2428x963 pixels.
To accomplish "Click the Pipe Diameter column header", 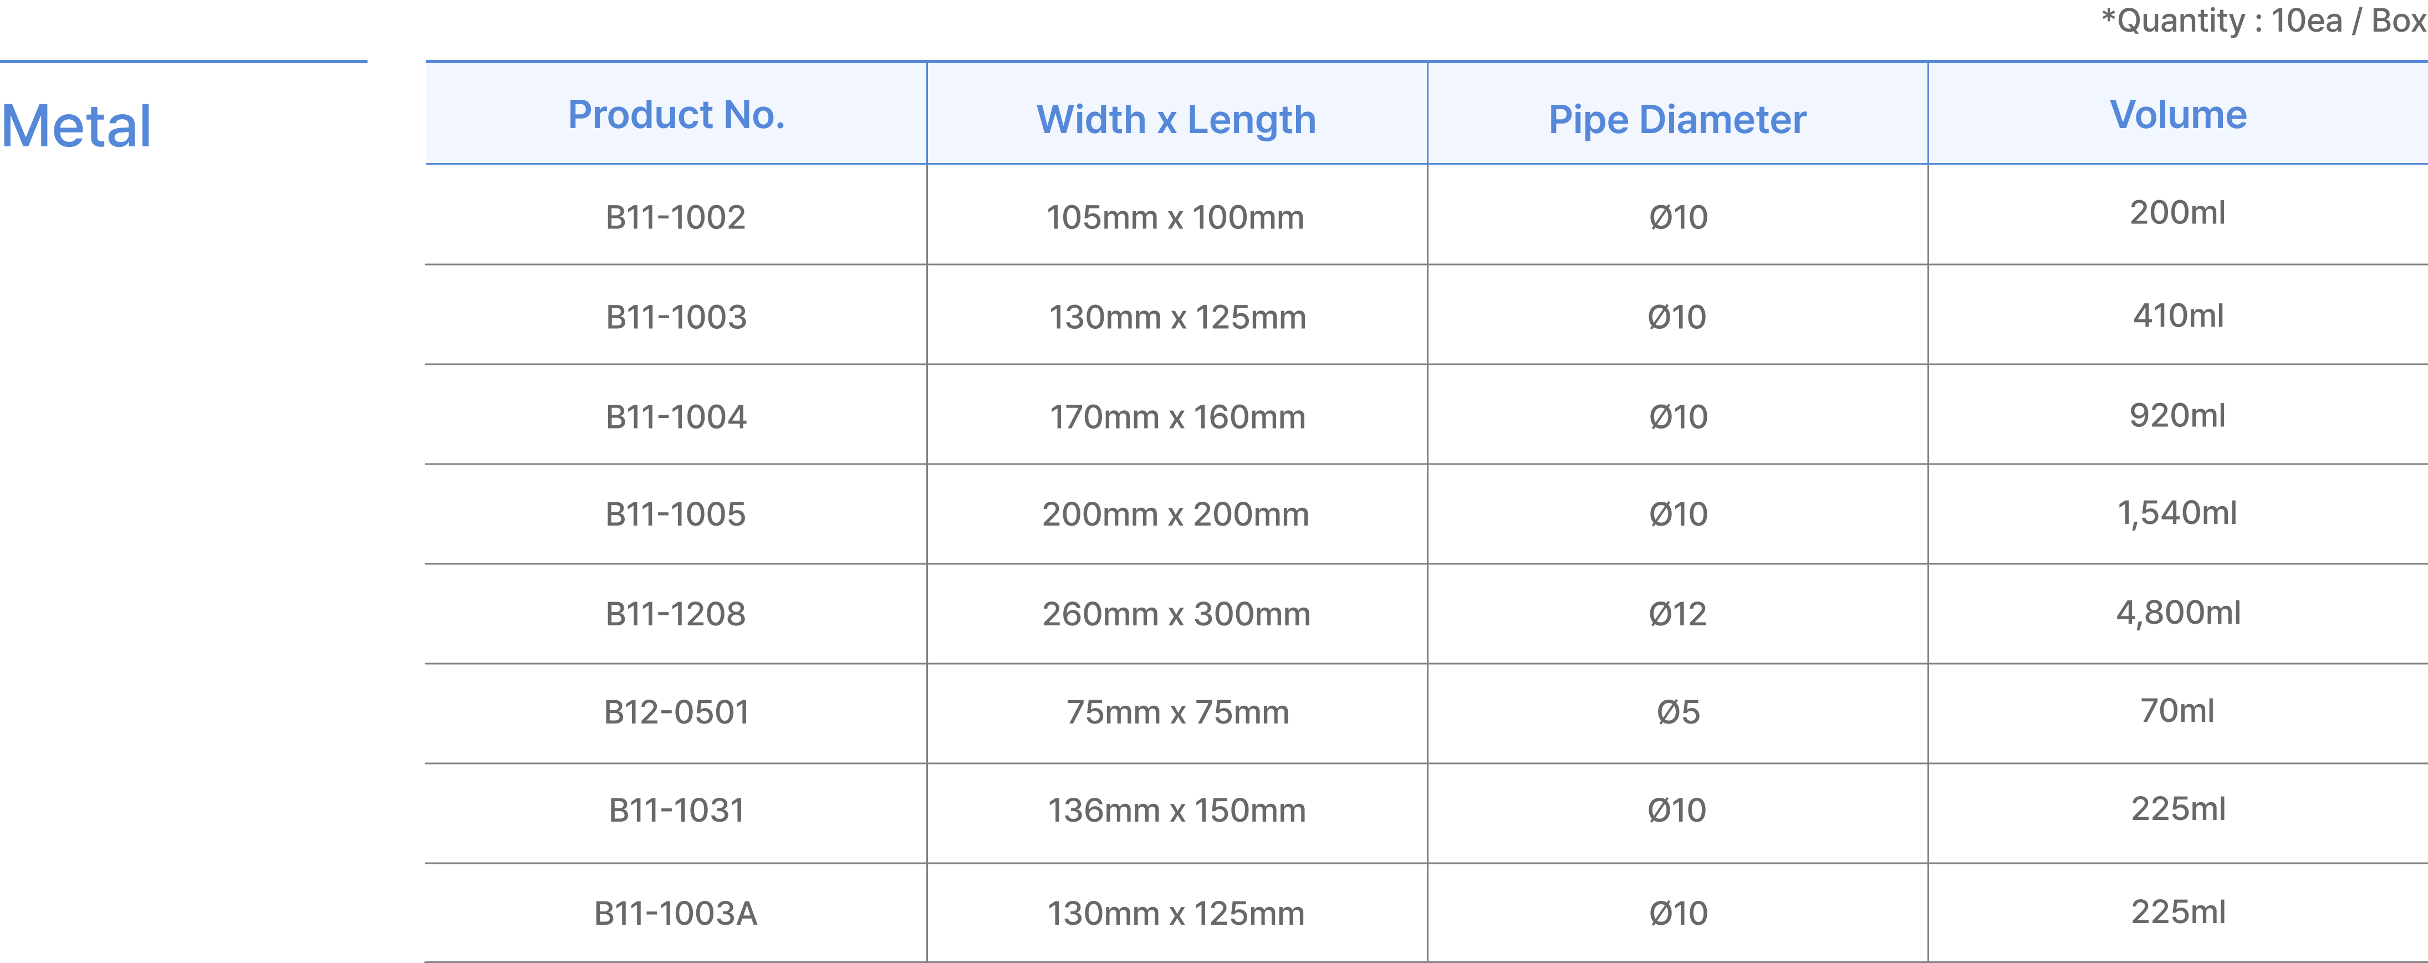I will pyautogui.click(x=1677, y=120).
